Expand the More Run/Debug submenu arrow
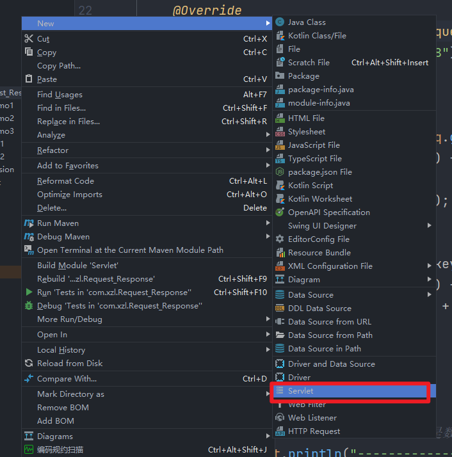 [268, 319]
